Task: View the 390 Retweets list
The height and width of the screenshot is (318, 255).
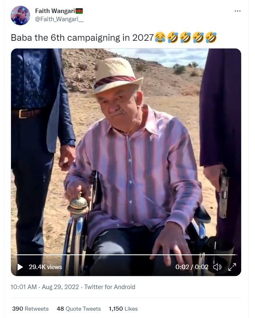Action: tap(30, 309)
